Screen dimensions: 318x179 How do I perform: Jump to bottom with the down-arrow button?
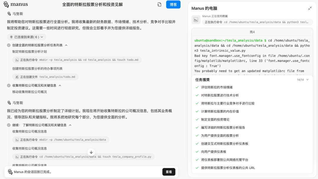point(91,152)
